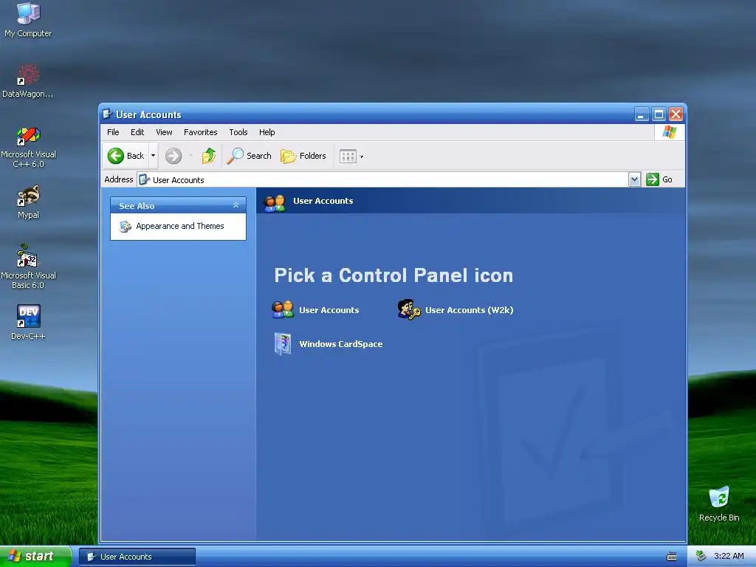This screenshot has height=567, width=756.
Task: Click the title bar window icon
Action: click(x=108, y=114)
